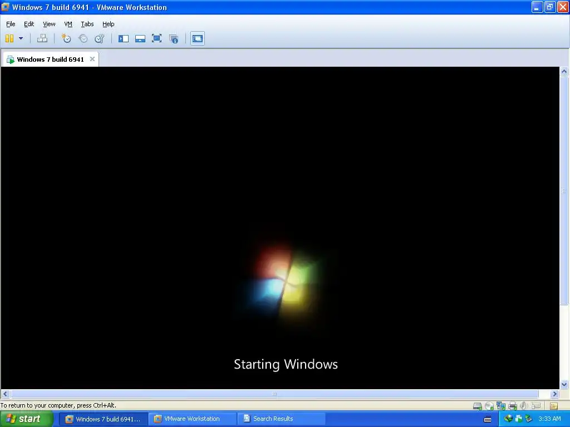
Task: Open the View menu
Action: 49,24
